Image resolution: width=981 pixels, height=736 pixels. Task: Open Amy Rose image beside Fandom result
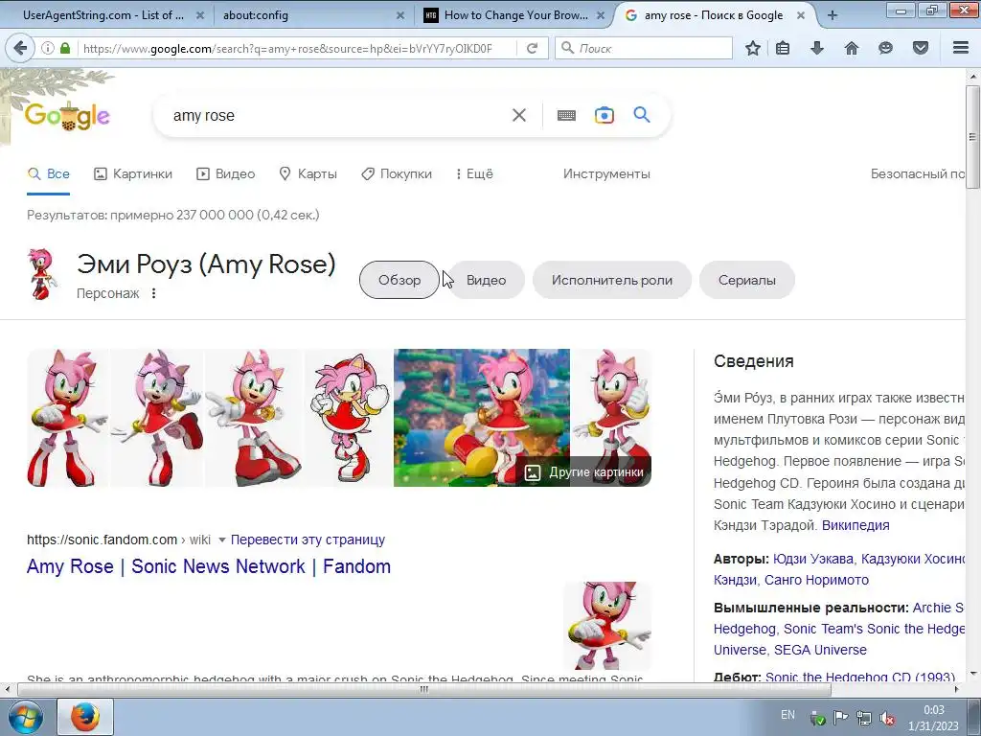(606, 626)
